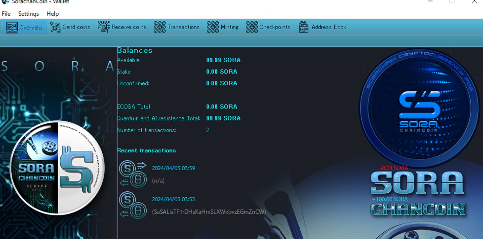The height and width of the screenshot is (239, 483).
Task: Maximize the SorachanCoin wallet window
Action: point(452,2)
